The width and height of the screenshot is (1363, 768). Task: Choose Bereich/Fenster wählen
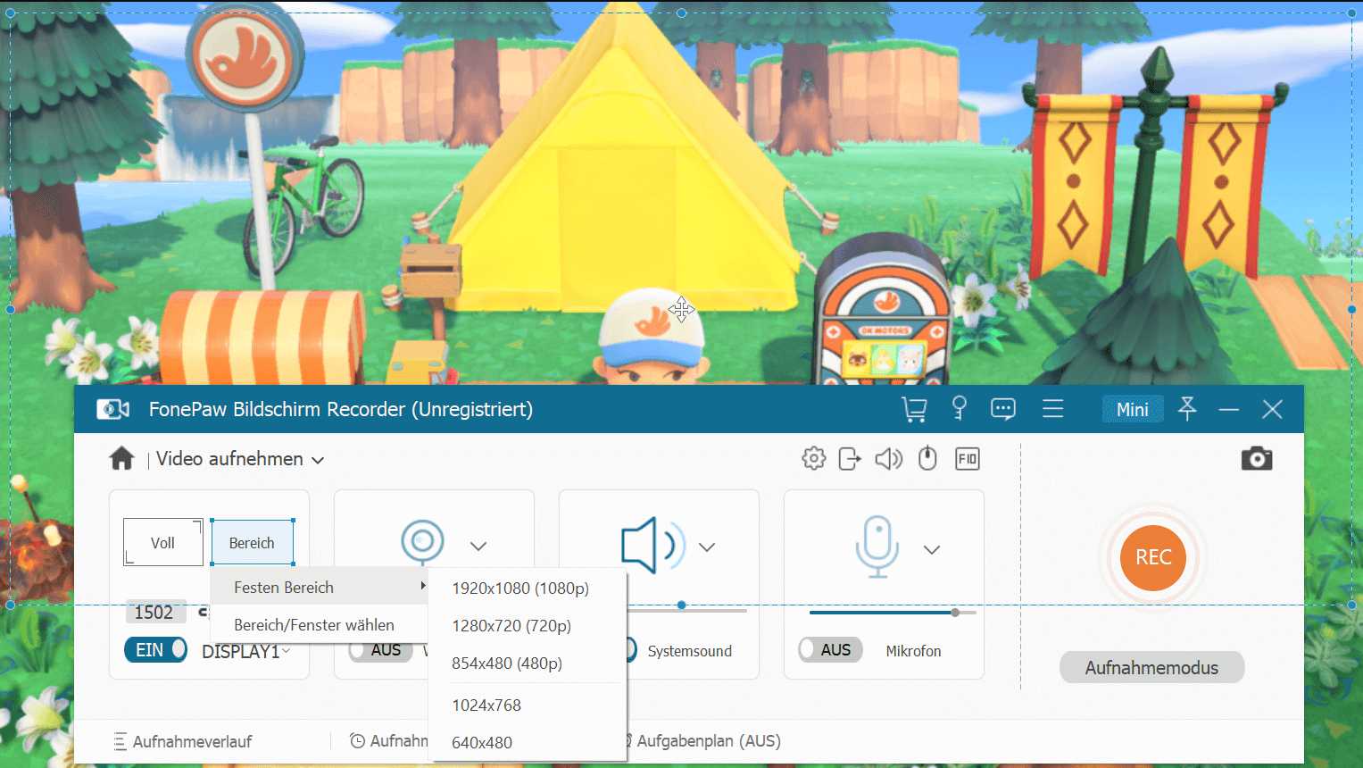[320, 624]
